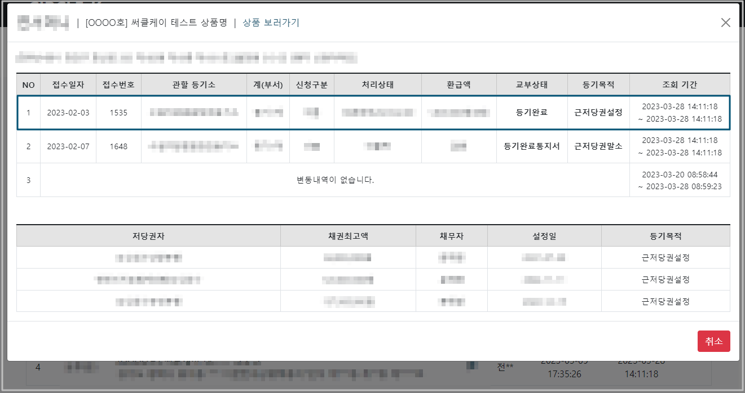Click the 등기완료 status cell
Screen dimensions: 745x393
(x=531, y=113)
